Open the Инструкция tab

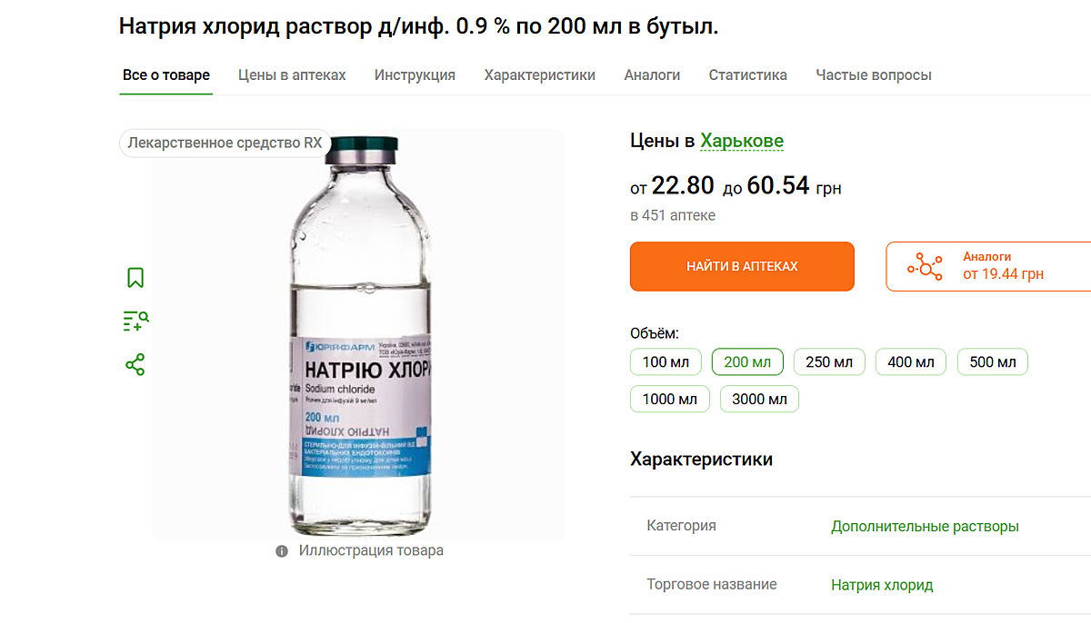(x=415, y=75)
